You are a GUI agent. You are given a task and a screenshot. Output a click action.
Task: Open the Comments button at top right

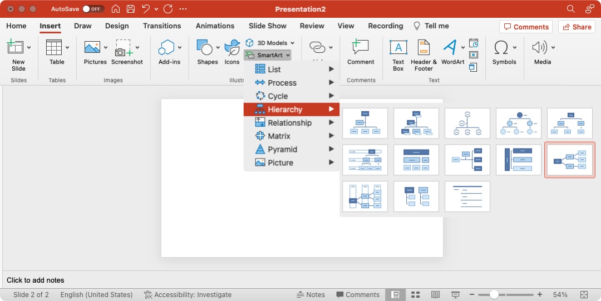[x=526, y=27]
